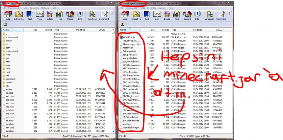
Task: Sort by Size column in minecraft.jar window
Action: coord(31,30)
